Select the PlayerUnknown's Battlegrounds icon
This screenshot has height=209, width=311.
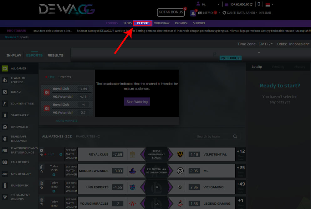click(x=5, y=150)
